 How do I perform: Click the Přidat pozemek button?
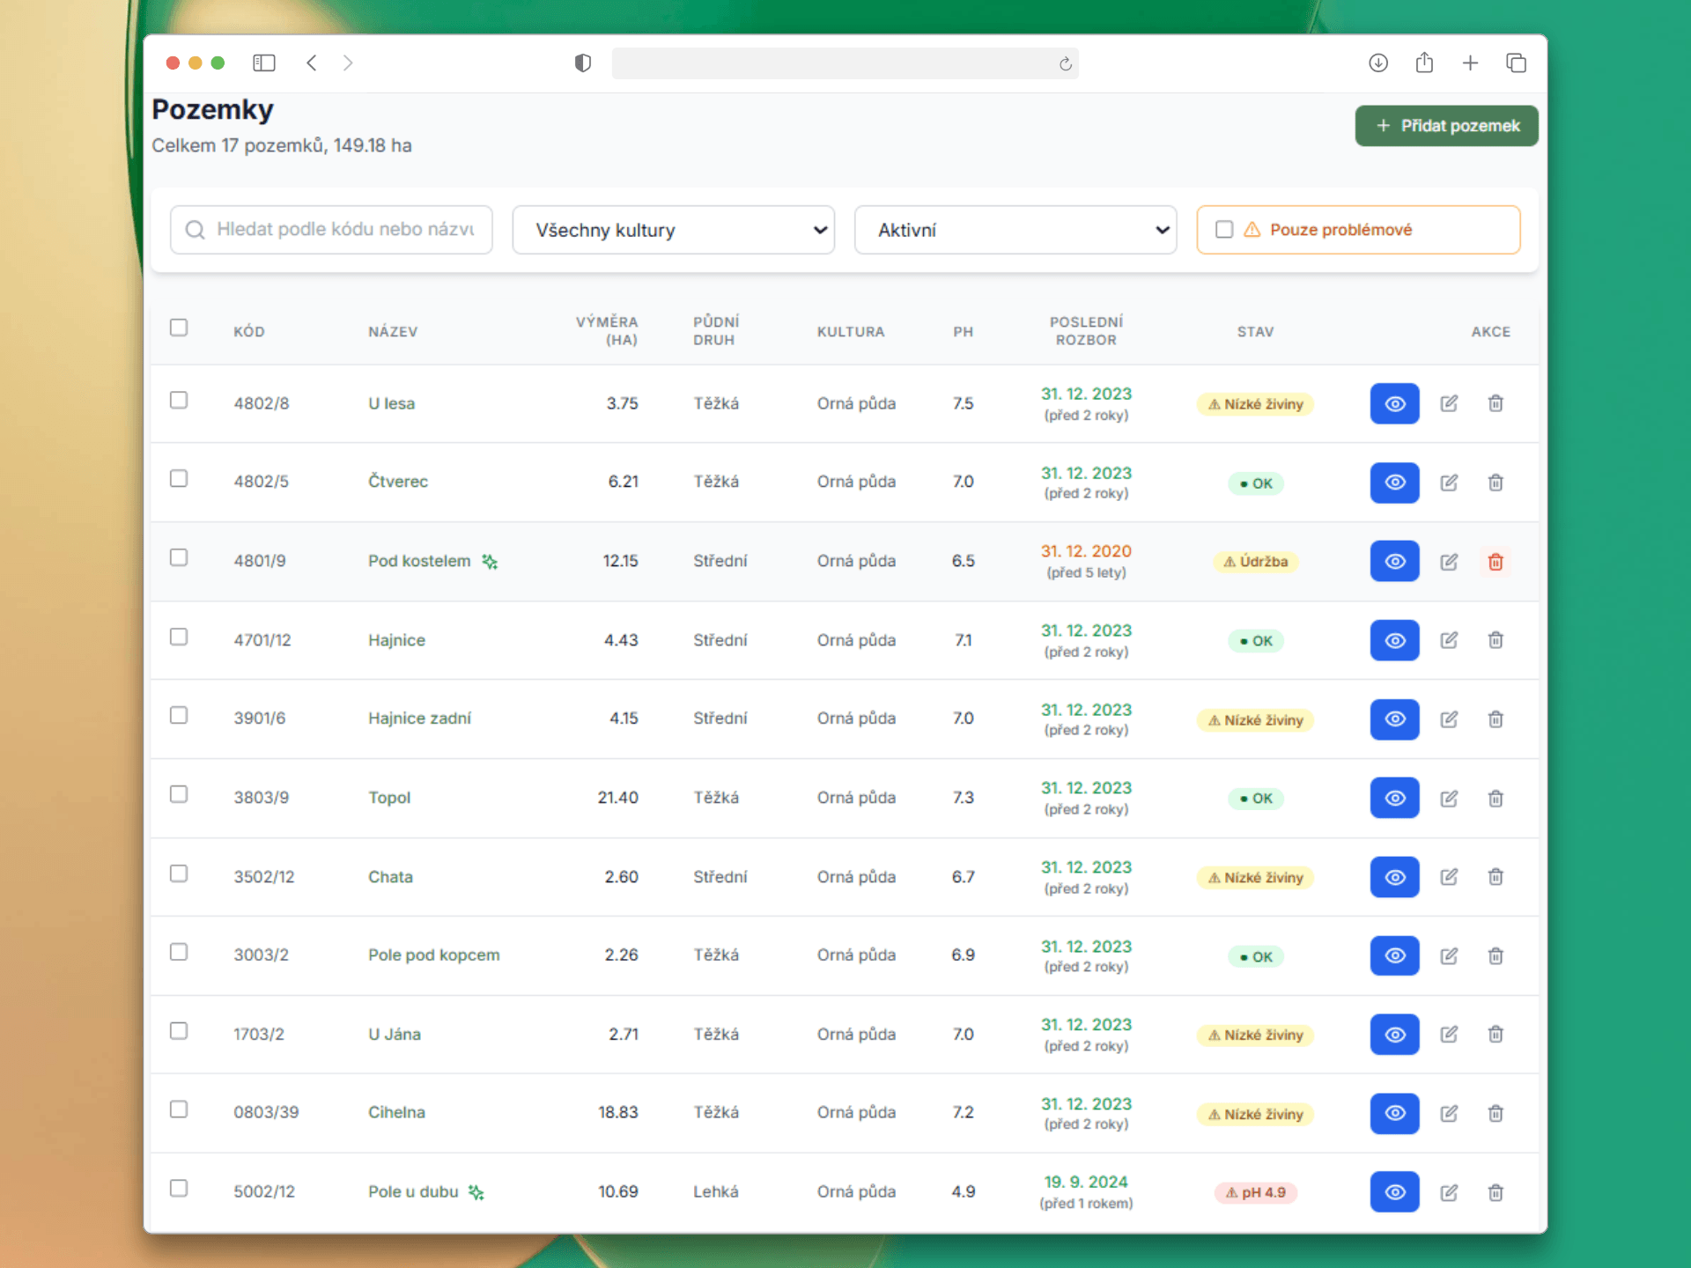(1446, 126)
